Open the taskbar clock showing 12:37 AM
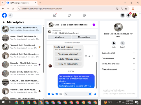This screenshot has height=105, width=141. [x=129, y=102]
